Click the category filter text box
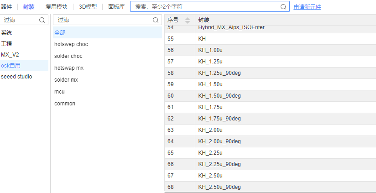Screen dimensions: 376x193 tap(103, 20)
